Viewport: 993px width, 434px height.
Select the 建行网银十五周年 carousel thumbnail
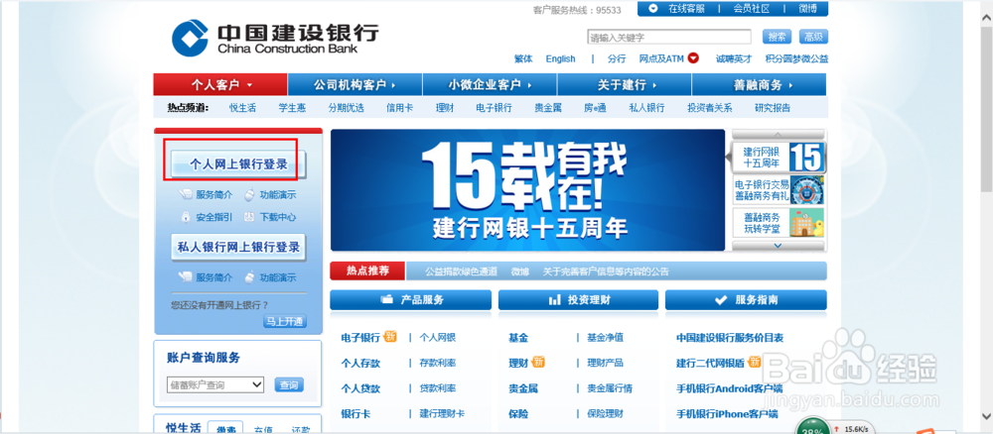coord(779,158)
